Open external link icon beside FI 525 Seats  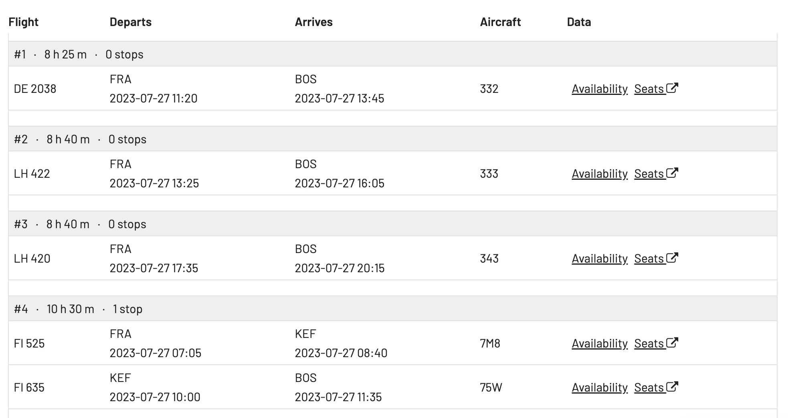pos(672,342)
